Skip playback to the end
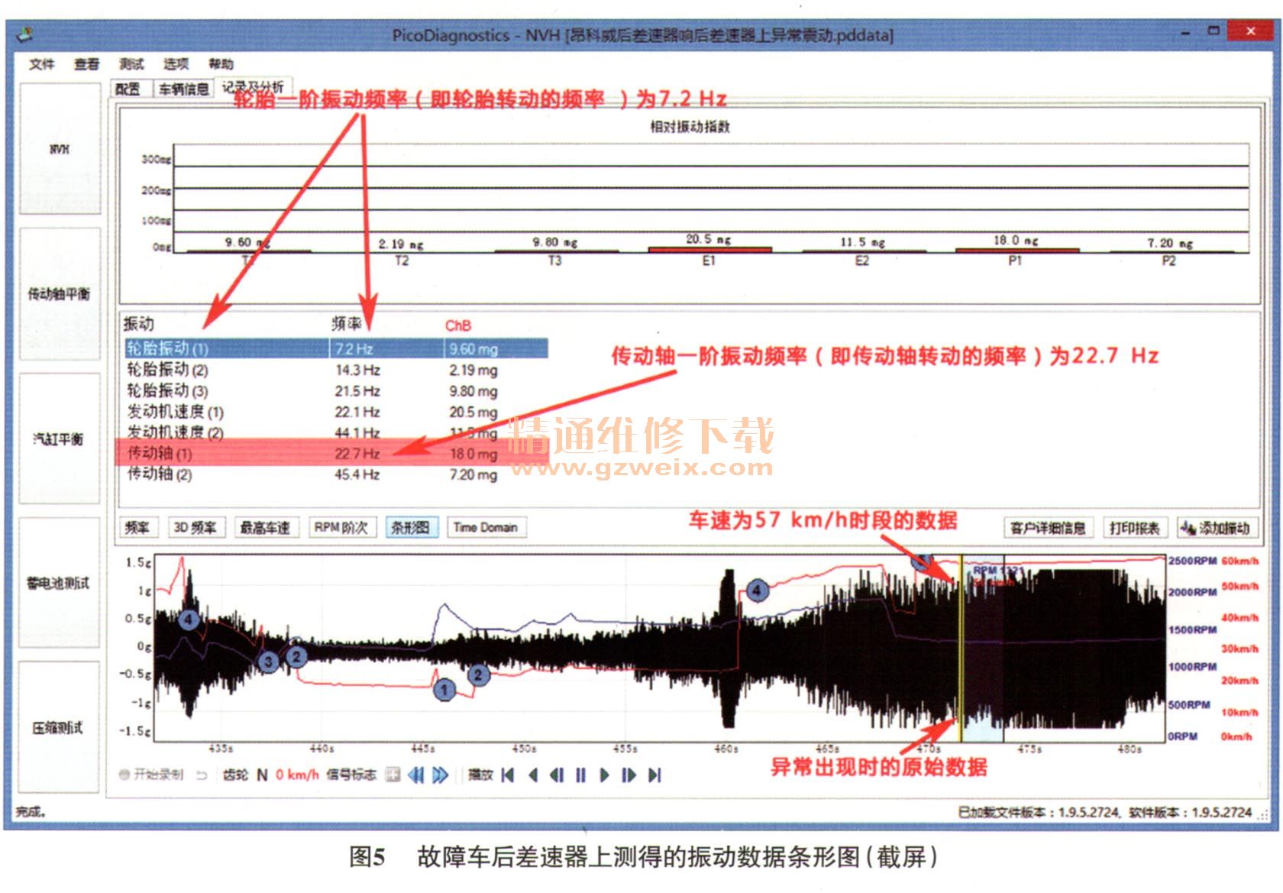 point(654,775)
